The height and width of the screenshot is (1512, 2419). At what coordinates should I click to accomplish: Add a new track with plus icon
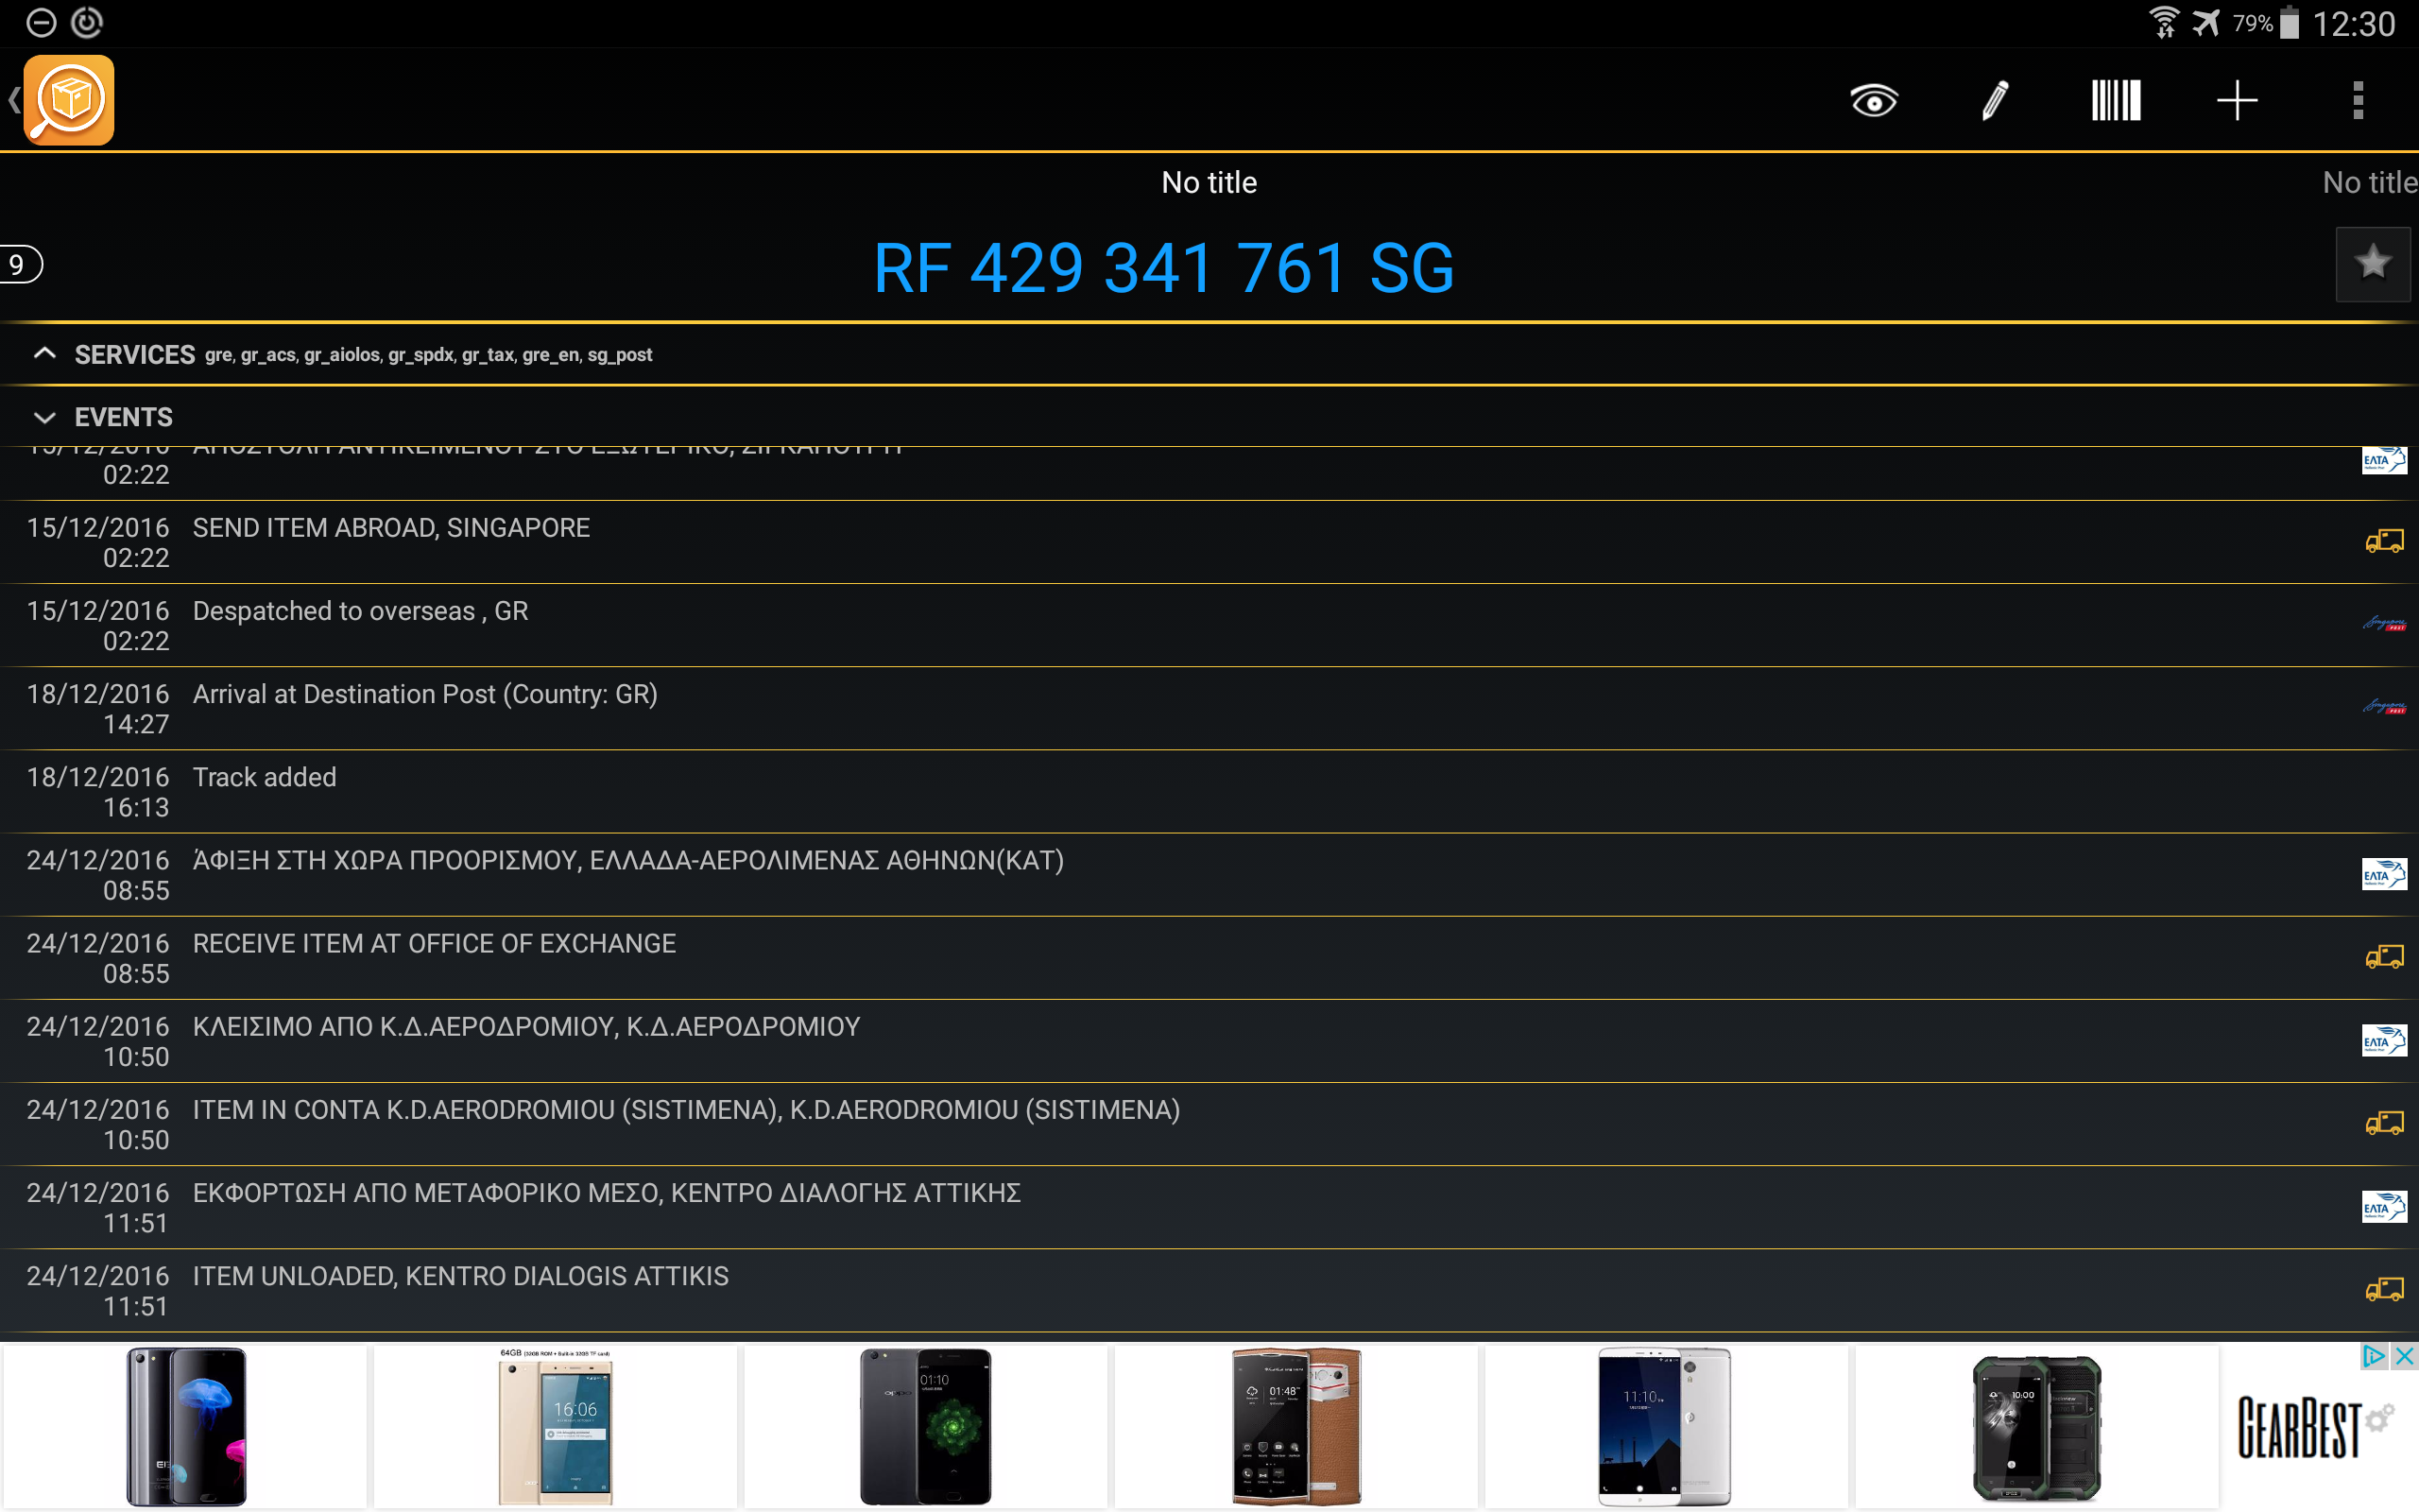(2236, 101)
